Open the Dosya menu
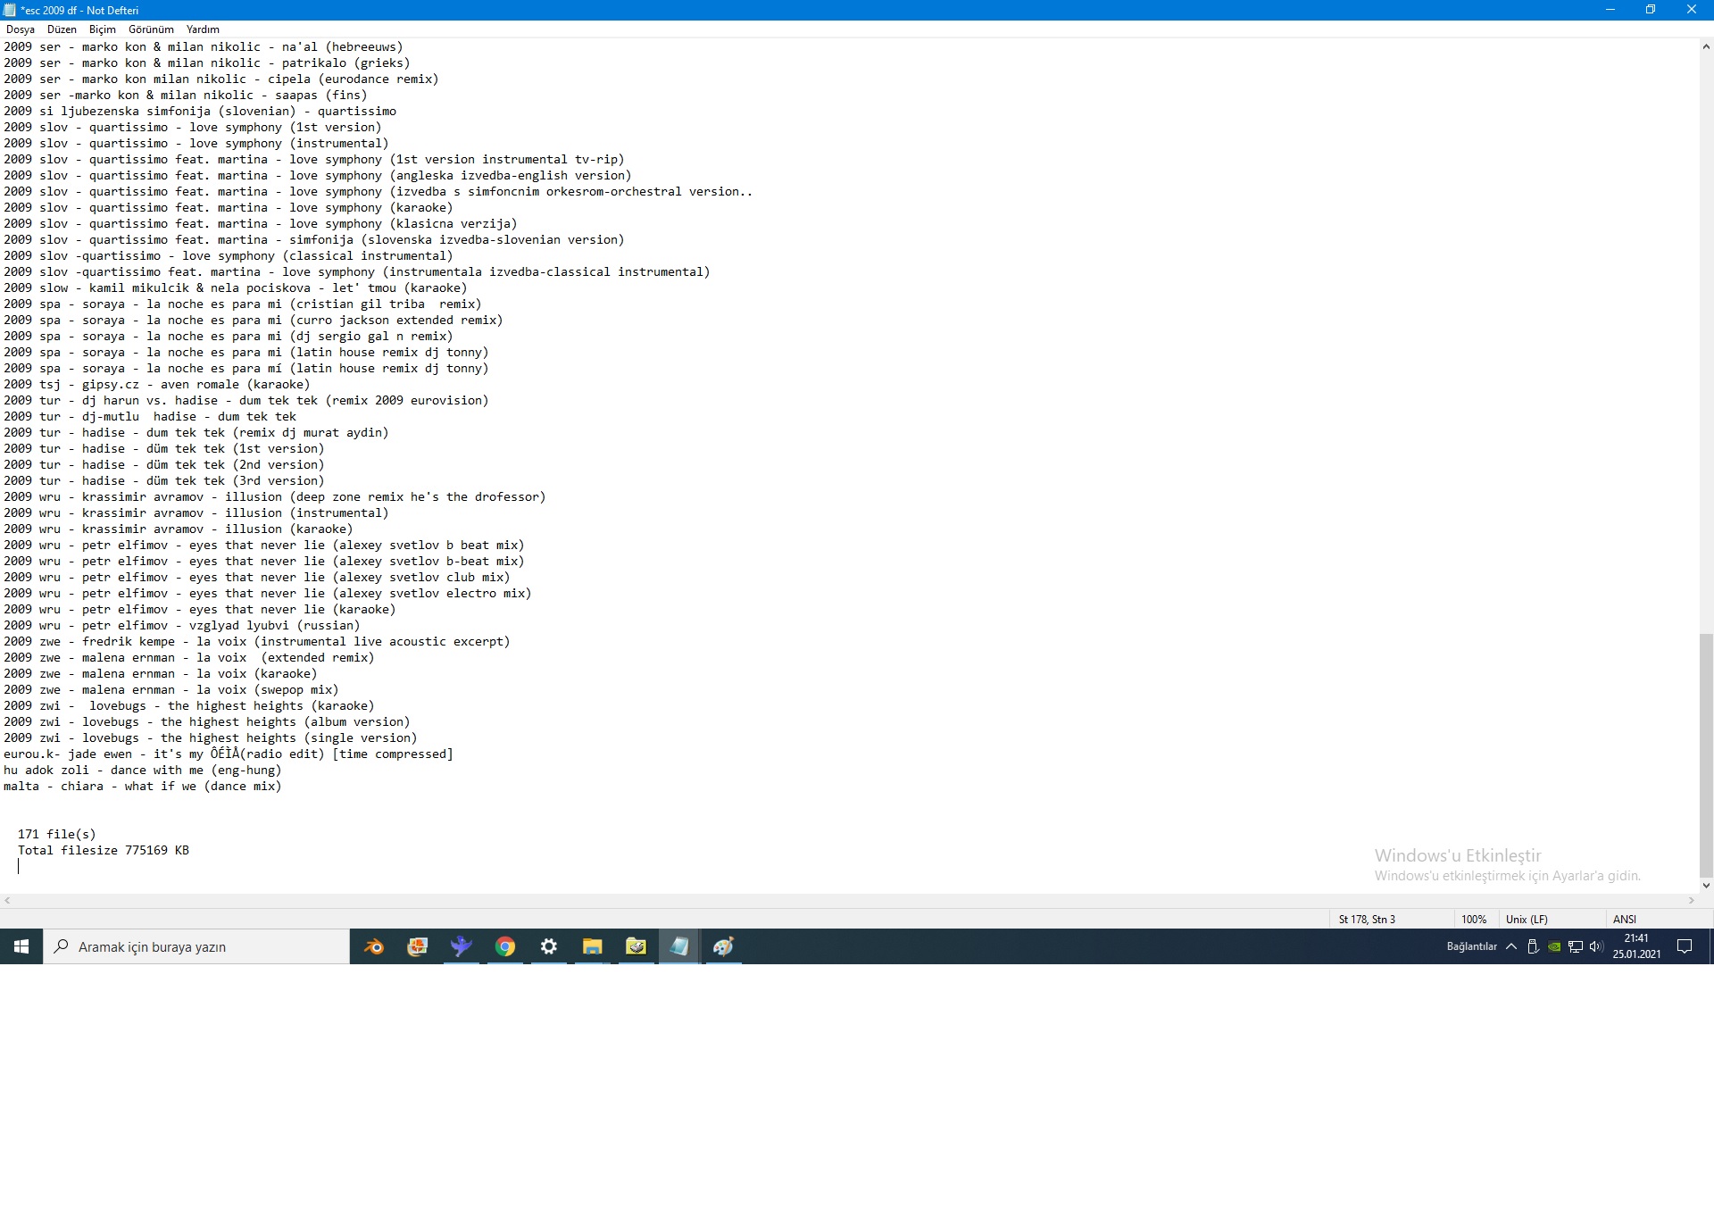Screen dimensions: 1714x1208 (x=20, y=29)
